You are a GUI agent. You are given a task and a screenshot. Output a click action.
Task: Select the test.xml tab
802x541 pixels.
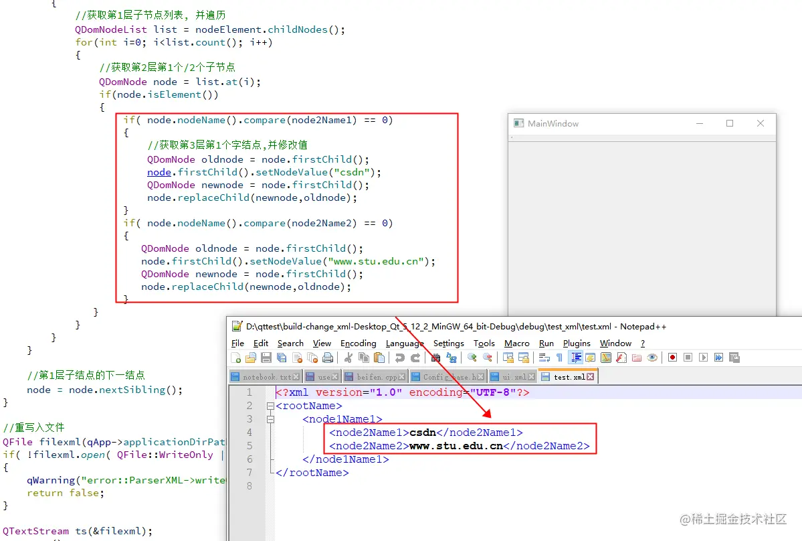click(568, 377)
